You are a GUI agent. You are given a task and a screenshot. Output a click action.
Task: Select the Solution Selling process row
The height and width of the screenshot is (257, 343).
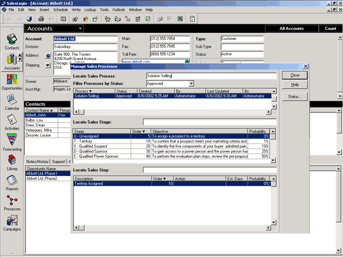[172, 96]
